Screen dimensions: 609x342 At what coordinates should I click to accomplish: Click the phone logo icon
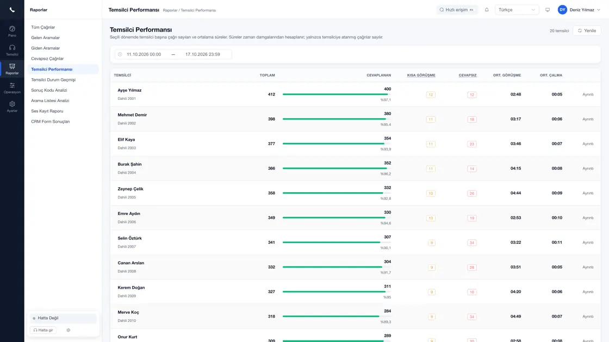pyautogui.click(x=12, y=10)
